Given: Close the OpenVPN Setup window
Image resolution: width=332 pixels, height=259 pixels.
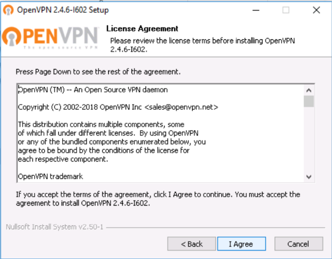Looking at the screenshot, I should pos(316,10).
